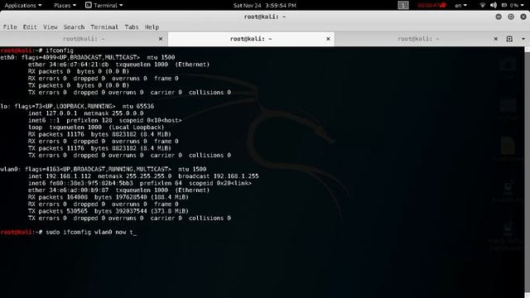Close the root@kali terminal window
Screen dimensions: 530x298
click(x=523, y=17)
